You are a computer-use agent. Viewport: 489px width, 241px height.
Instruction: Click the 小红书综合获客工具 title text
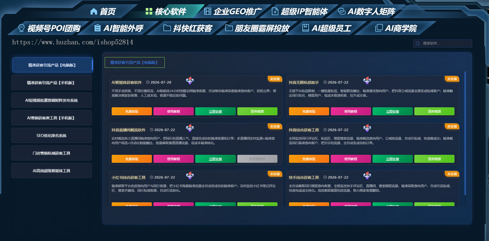tap(129, 178)
